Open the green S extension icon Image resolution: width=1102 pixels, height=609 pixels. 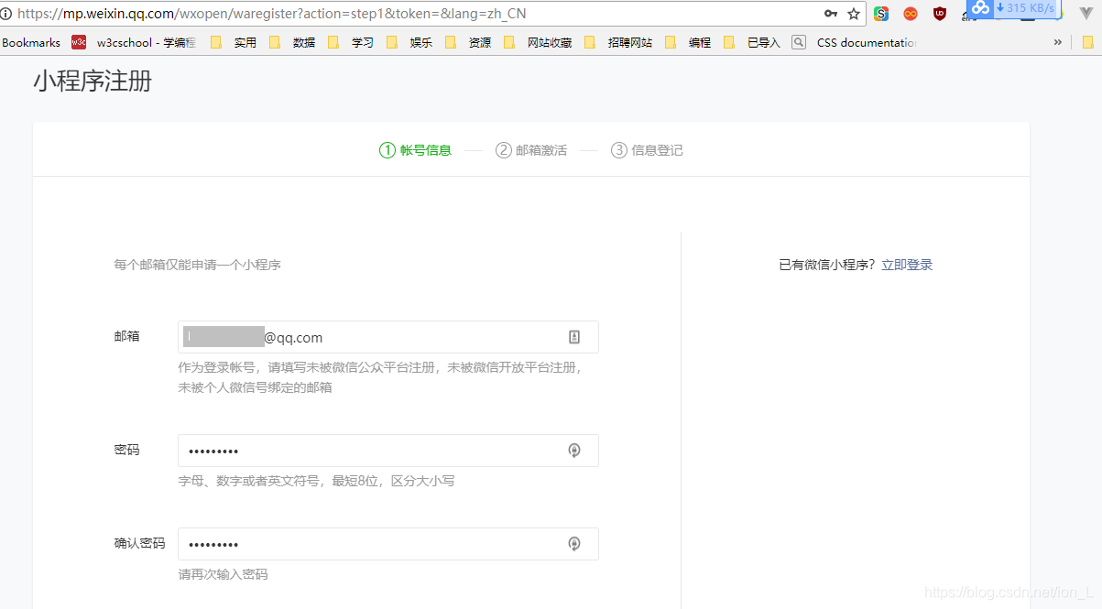881,14
